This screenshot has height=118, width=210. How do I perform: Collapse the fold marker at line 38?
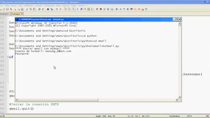coord(8,57)
